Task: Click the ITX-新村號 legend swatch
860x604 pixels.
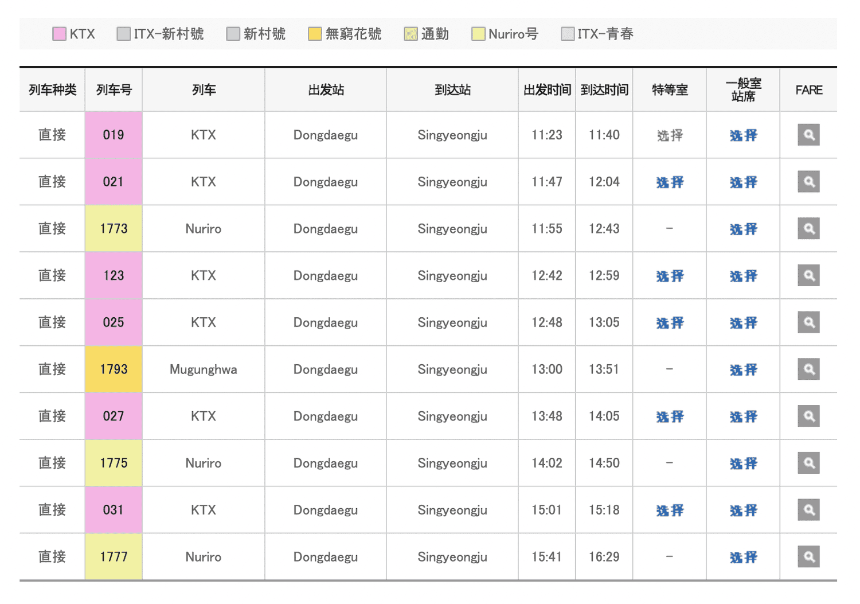Action: (123, 34)
